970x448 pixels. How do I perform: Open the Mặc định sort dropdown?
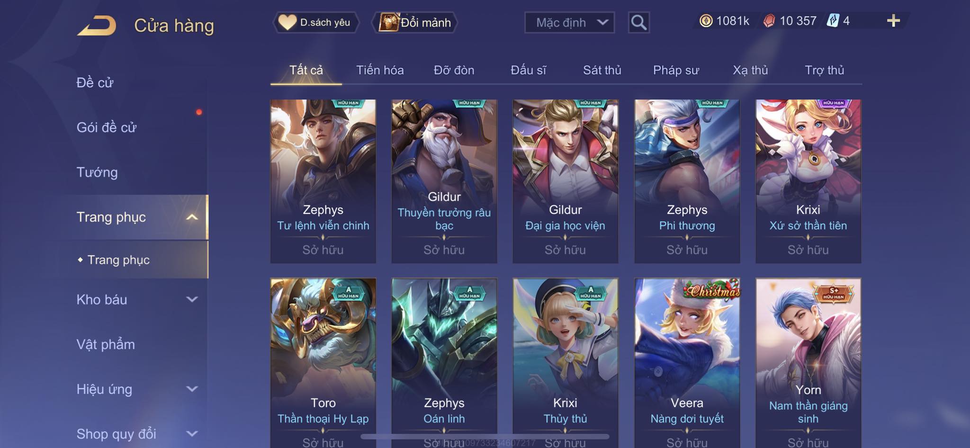click(569, 22)
